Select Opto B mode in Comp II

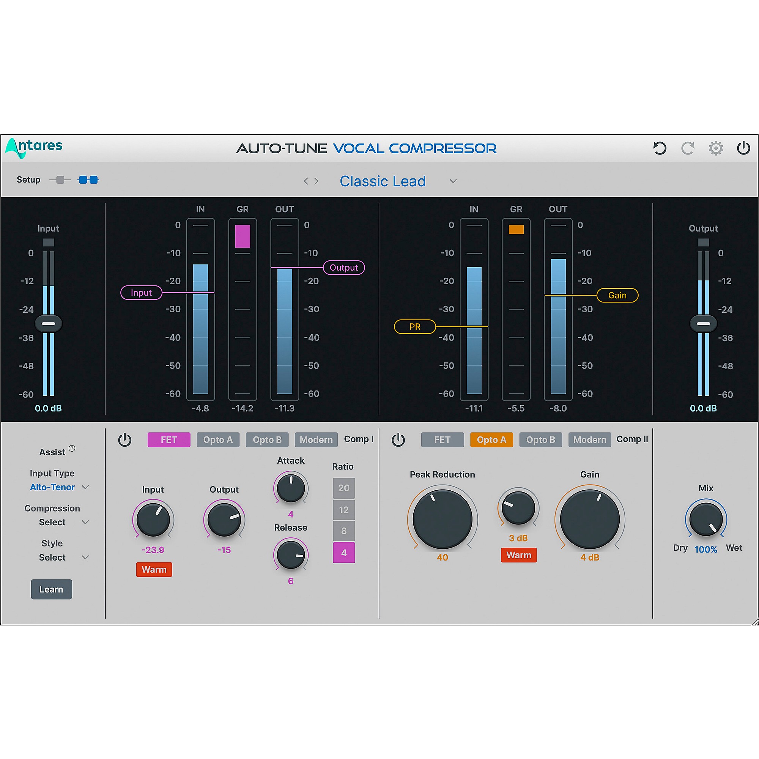coord(540,439)
